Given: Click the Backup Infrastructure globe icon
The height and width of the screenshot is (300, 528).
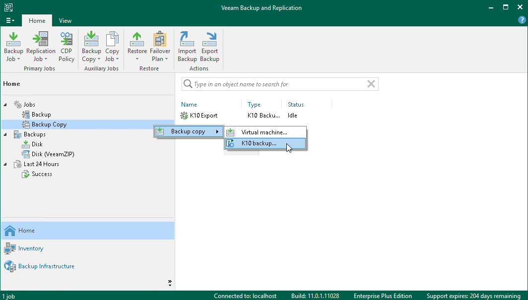Looking at the screenshot, I should 10,266.
